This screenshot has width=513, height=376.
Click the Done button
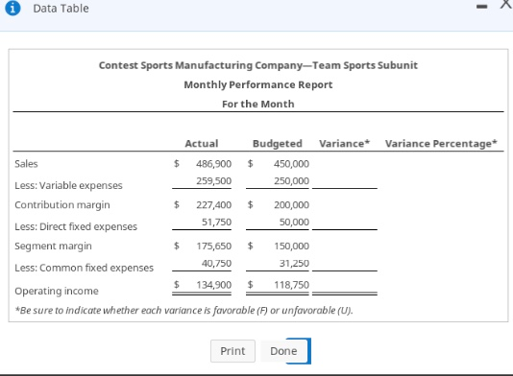(283, 351)
